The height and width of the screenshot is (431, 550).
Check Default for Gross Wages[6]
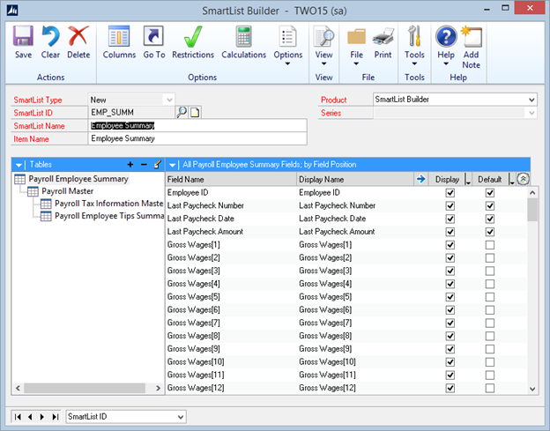pyautogui.click(x=490, y=310)
